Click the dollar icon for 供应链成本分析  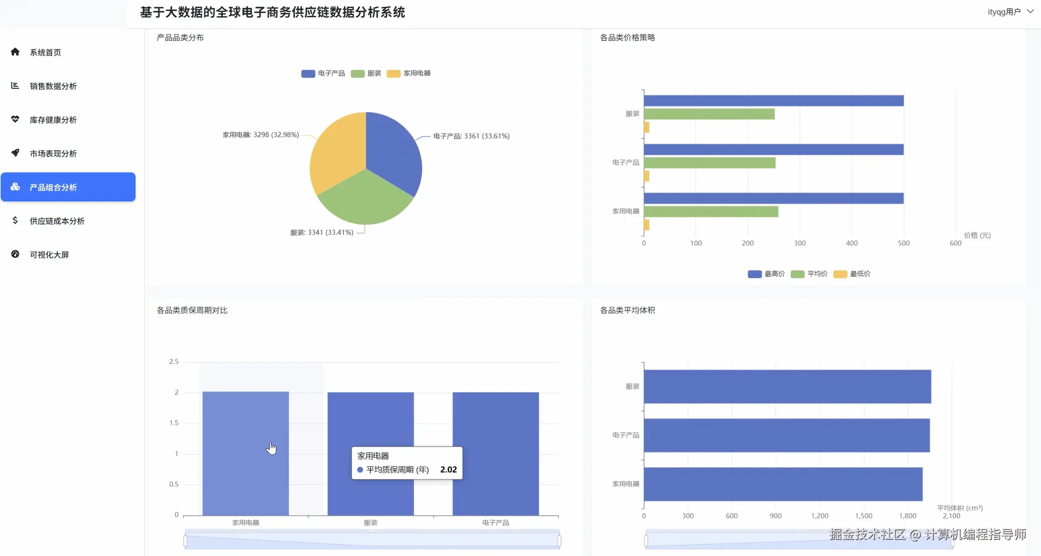[15, 221]
